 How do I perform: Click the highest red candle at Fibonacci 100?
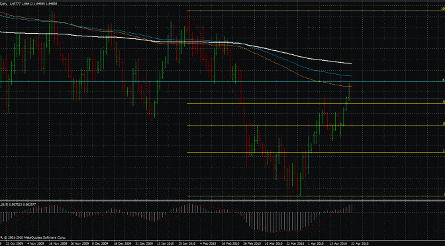[187, 23]
